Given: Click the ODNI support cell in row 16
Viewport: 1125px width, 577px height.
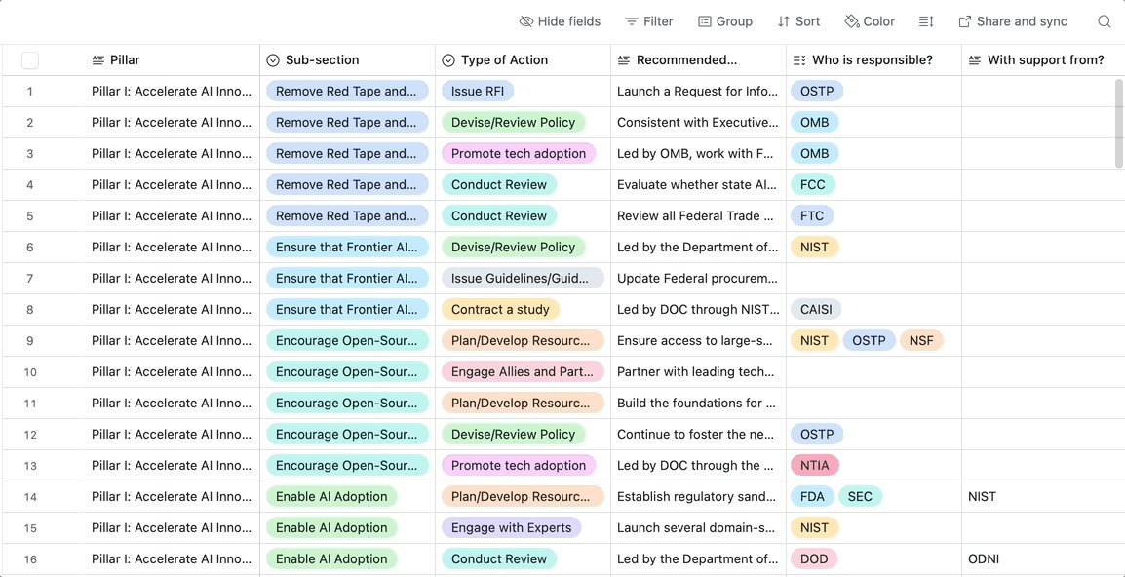Looking at the screenshot, I should (1043, 559).
